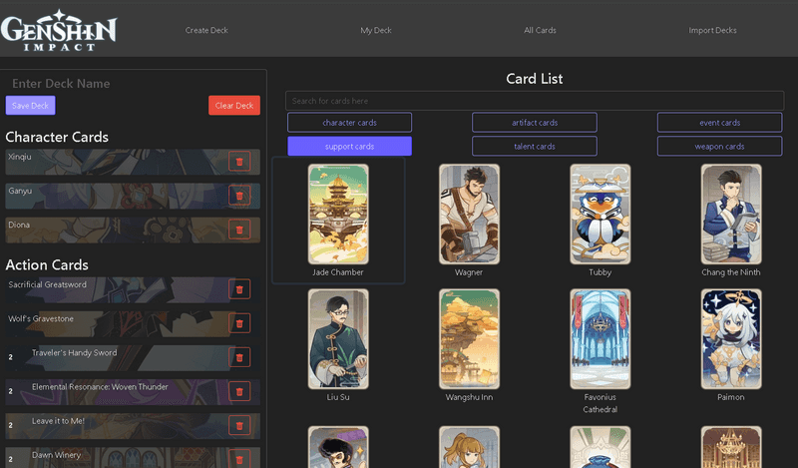
Task: Show event cards filter
Action: pos(719,122)
